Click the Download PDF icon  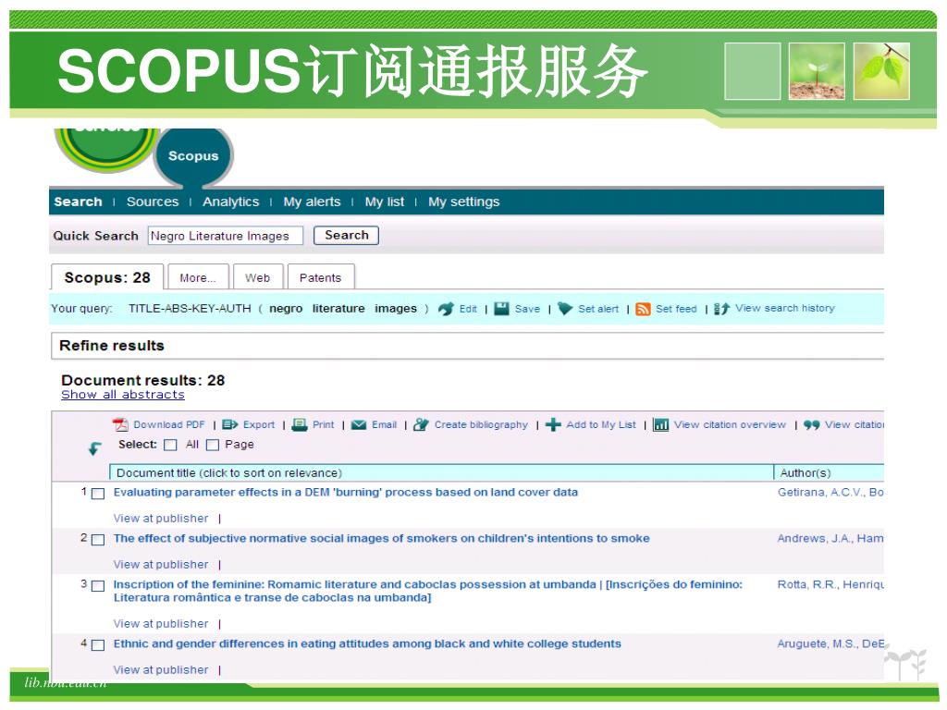[120, 424]
